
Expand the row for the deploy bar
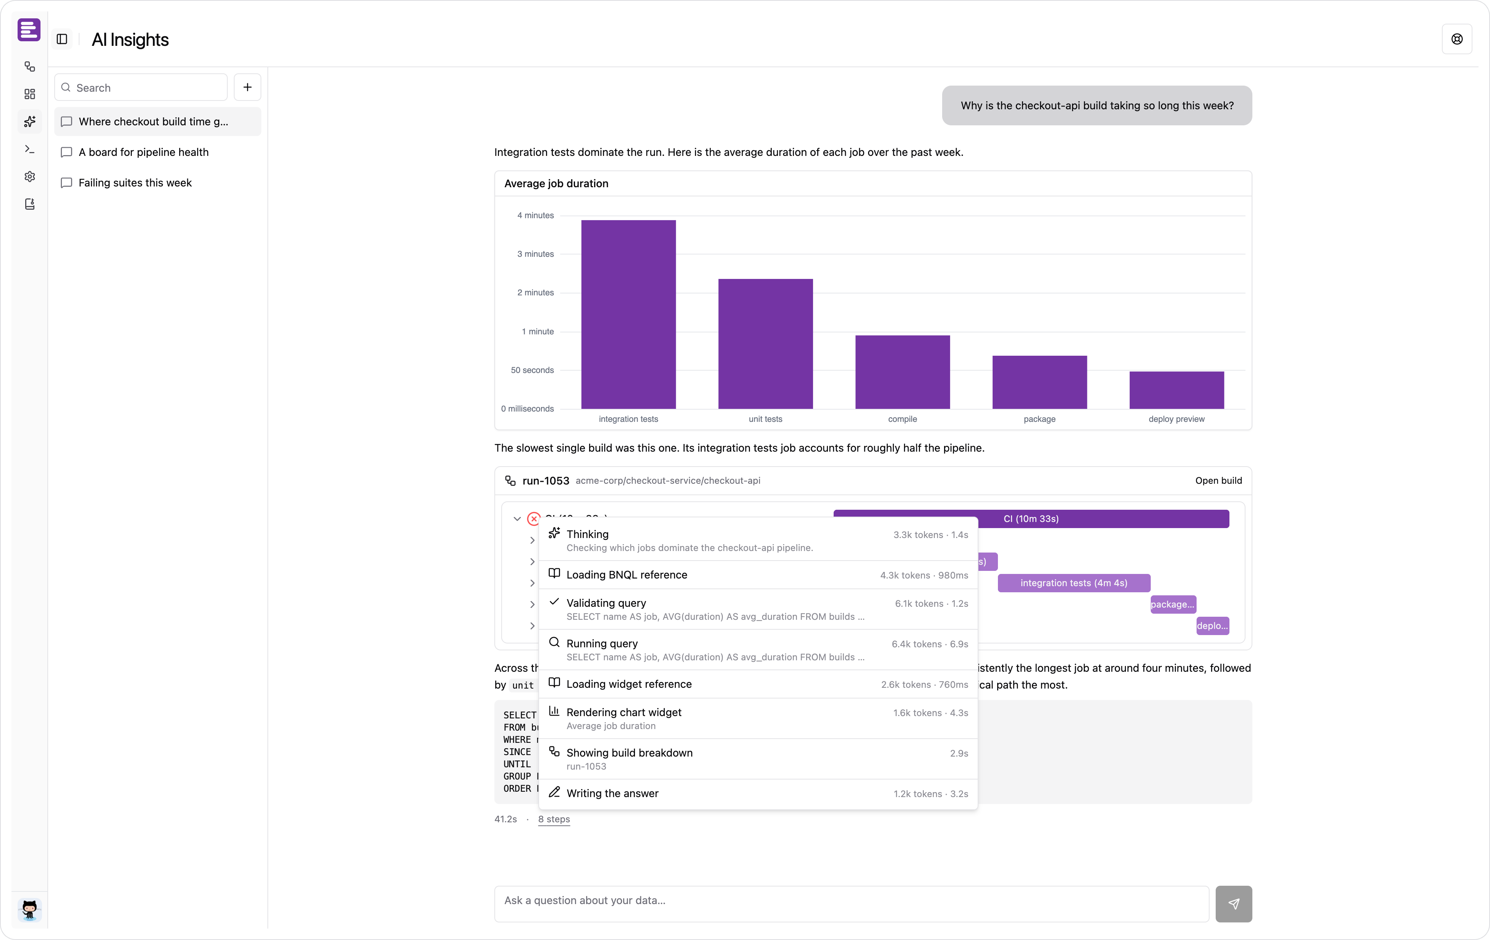[532, 626]
